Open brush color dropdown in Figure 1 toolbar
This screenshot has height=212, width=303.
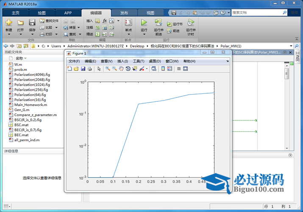coord(147,69)
